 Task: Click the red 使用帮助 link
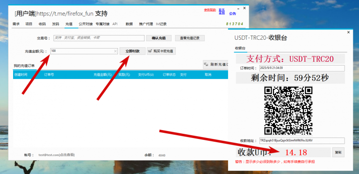[x=210, y=10]
